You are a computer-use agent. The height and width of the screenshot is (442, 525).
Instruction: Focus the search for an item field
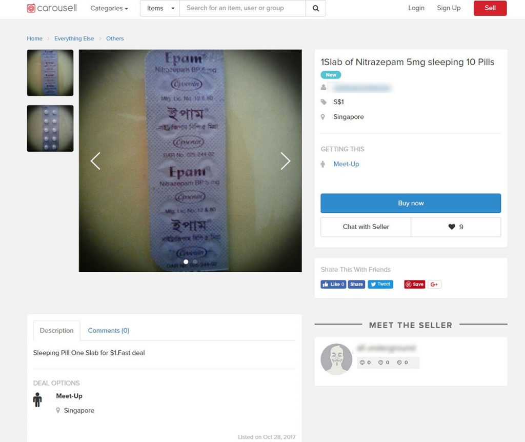click(x=243, y=8)
